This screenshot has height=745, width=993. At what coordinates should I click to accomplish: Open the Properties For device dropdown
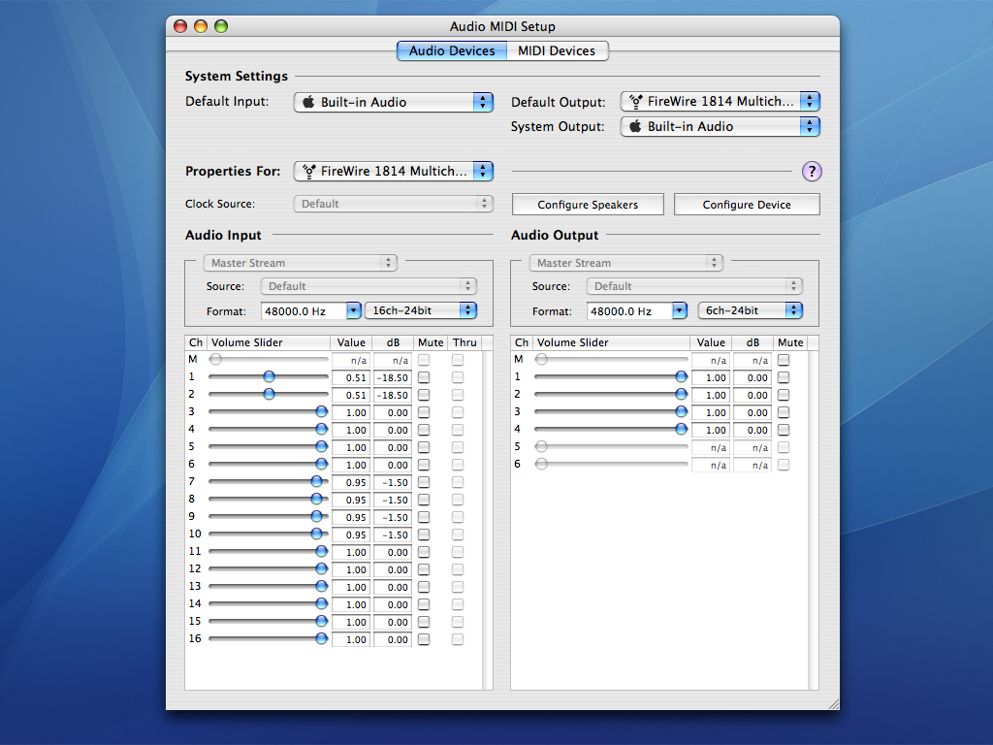click(394, 171)
